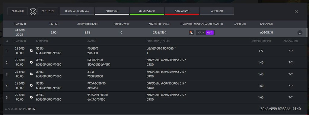Click the date range history clock icon
The width and height of the screenshot is (309, 115).
(33, 11)
